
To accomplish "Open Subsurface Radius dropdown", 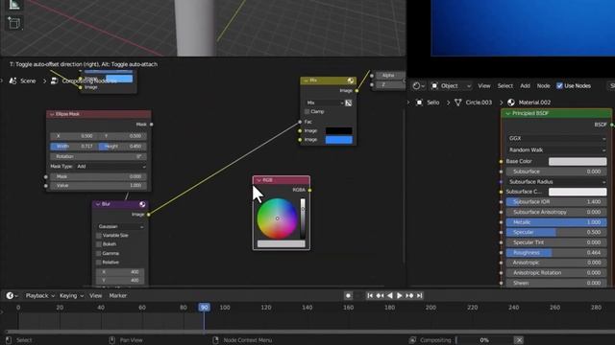I will pyautogui.click(x=556, y=182).
